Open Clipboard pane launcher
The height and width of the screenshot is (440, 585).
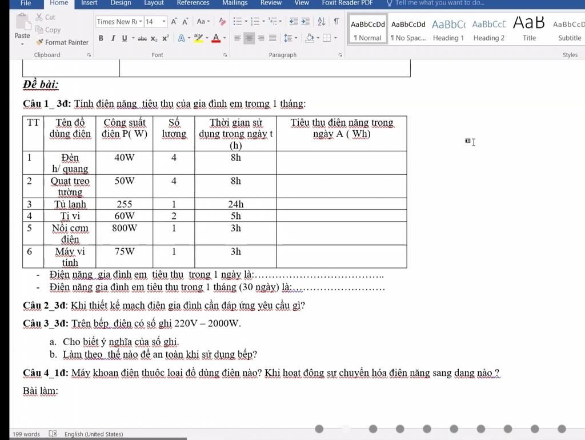tap(89, 55)
